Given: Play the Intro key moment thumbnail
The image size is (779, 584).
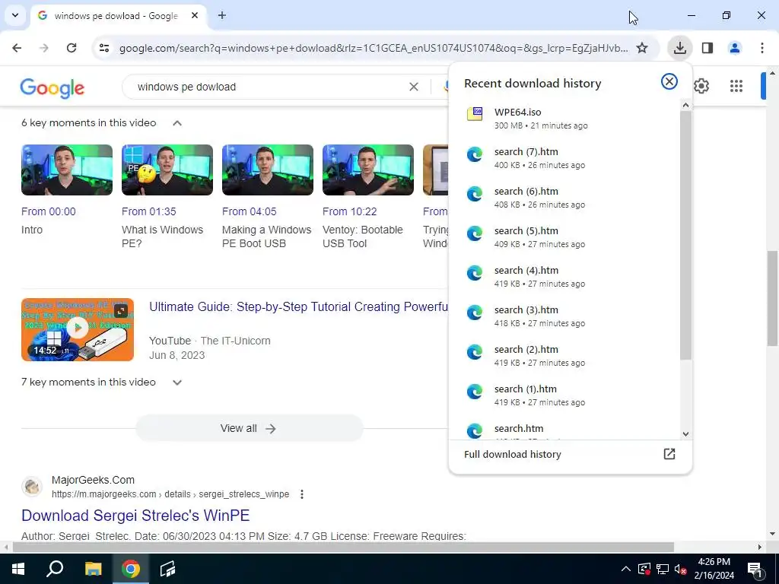Looking at the screenshot, I should (x=67, y=170).
